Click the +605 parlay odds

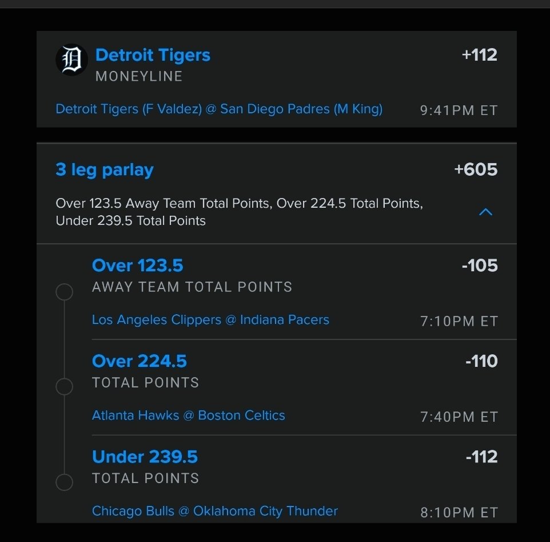pos(475,170)
